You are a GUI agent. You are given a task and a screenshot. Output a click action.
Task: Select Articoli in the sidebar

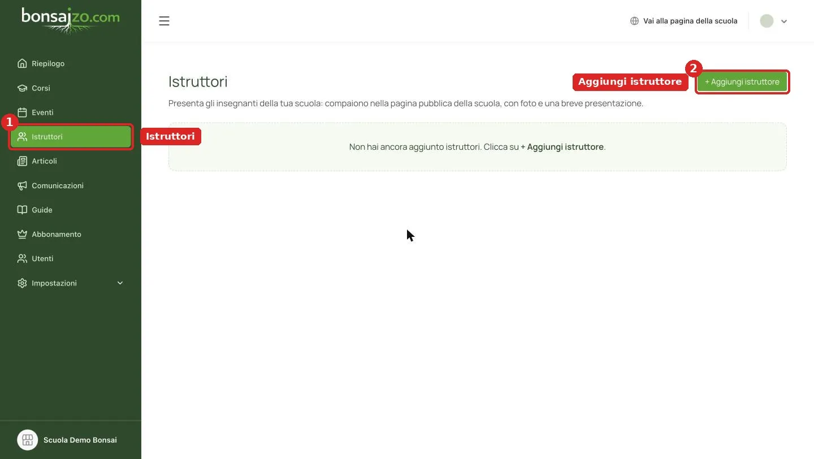coord(71,161)
